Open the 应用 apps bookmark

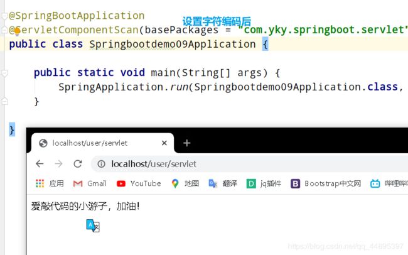click(50, 183)
